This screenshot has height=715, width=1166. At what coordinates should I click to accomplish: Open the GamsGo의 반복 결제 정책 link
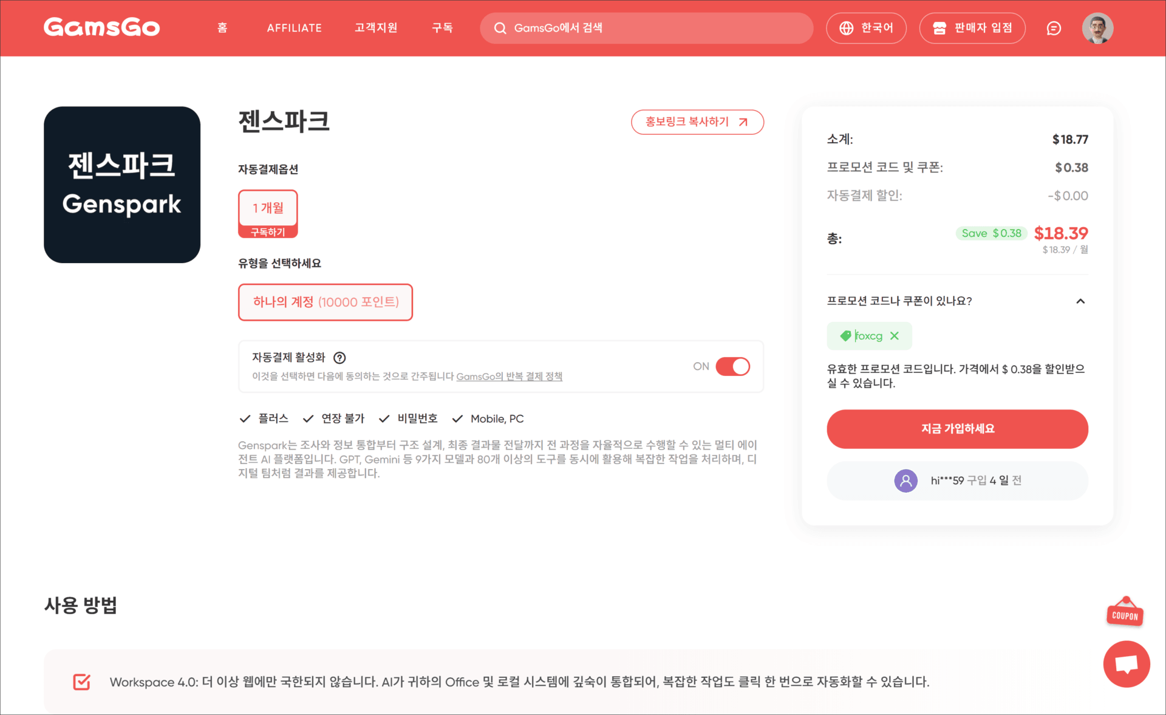coord(509,377)
